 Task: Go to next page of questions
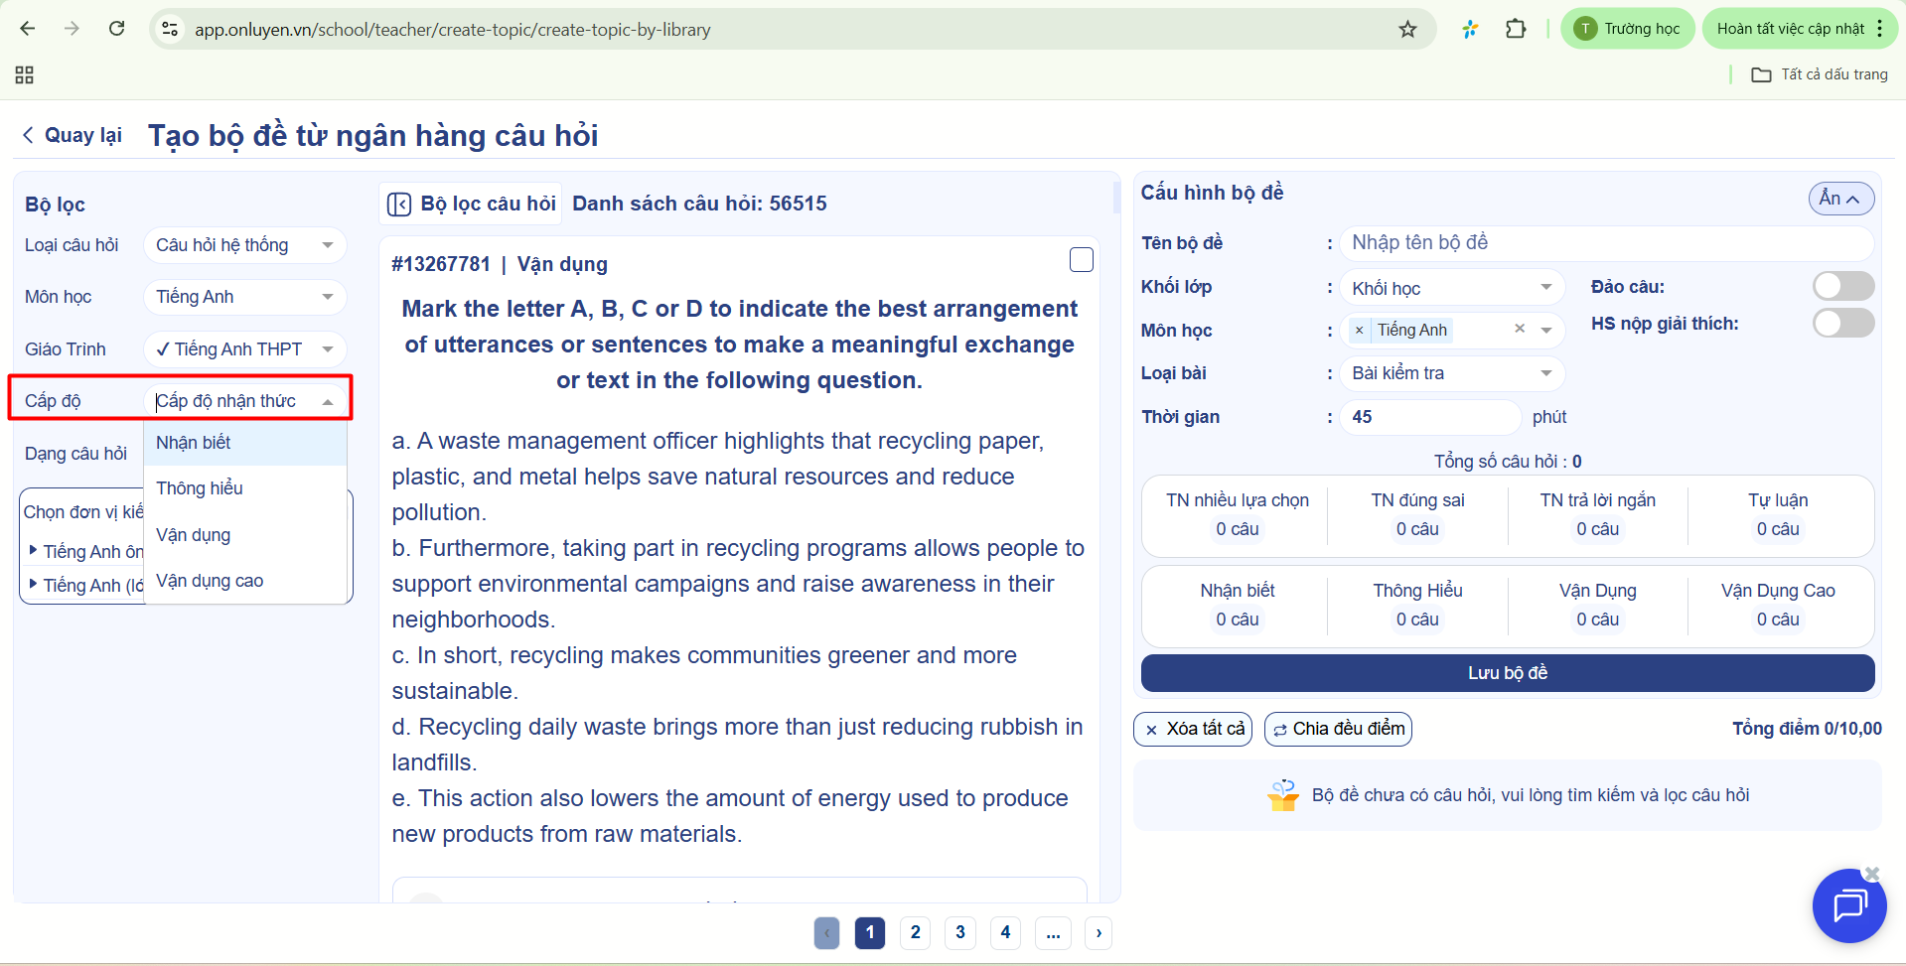1098,933
